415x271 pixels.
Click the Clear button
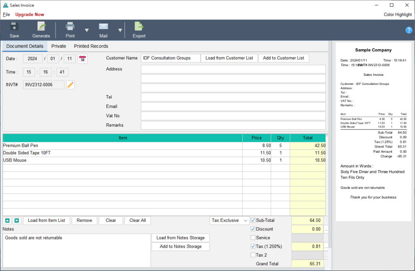click(111, 220)
